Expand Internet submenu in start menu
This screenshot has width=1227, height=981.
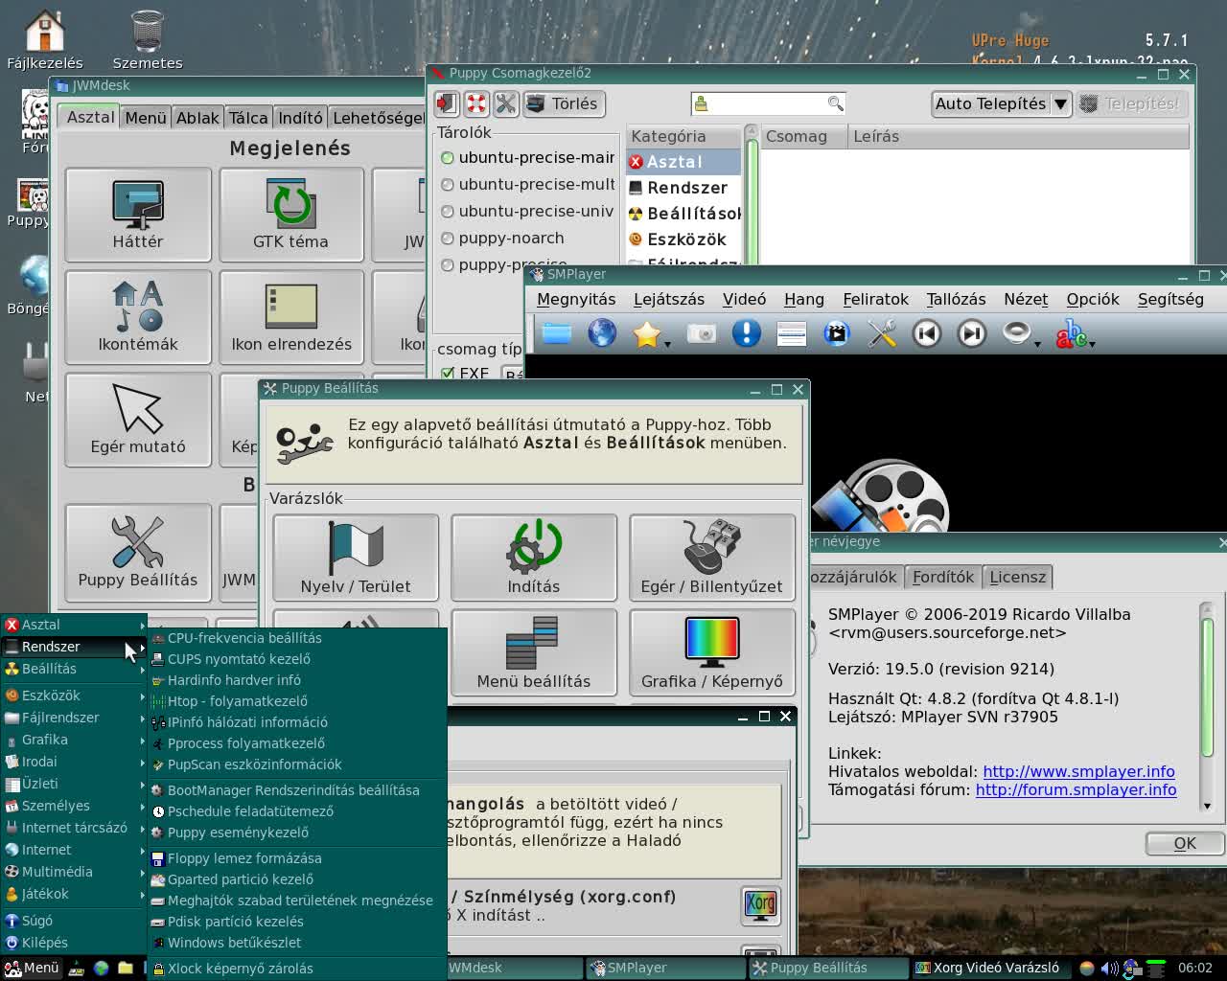[x=73, y=850]
